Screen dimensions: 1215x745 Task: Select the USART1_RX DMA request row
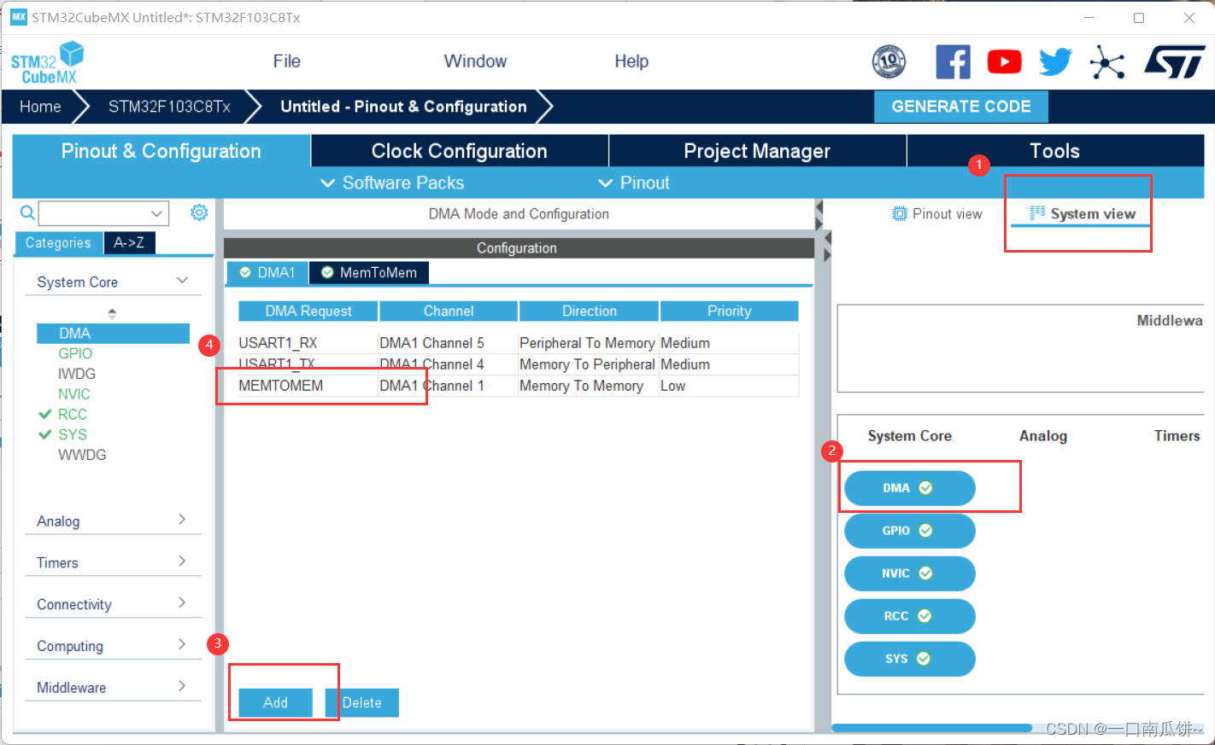coord(519,343)
